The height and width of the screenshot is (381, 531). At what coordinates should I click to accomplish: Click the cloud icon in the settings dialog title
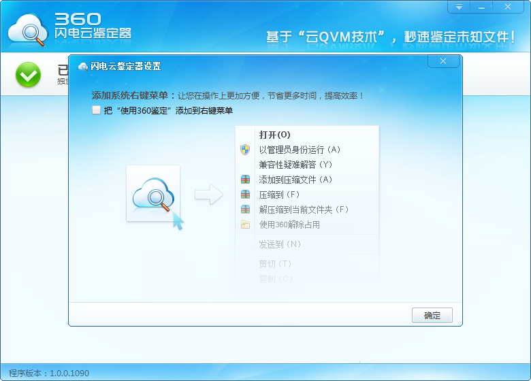tap(83, 66)
